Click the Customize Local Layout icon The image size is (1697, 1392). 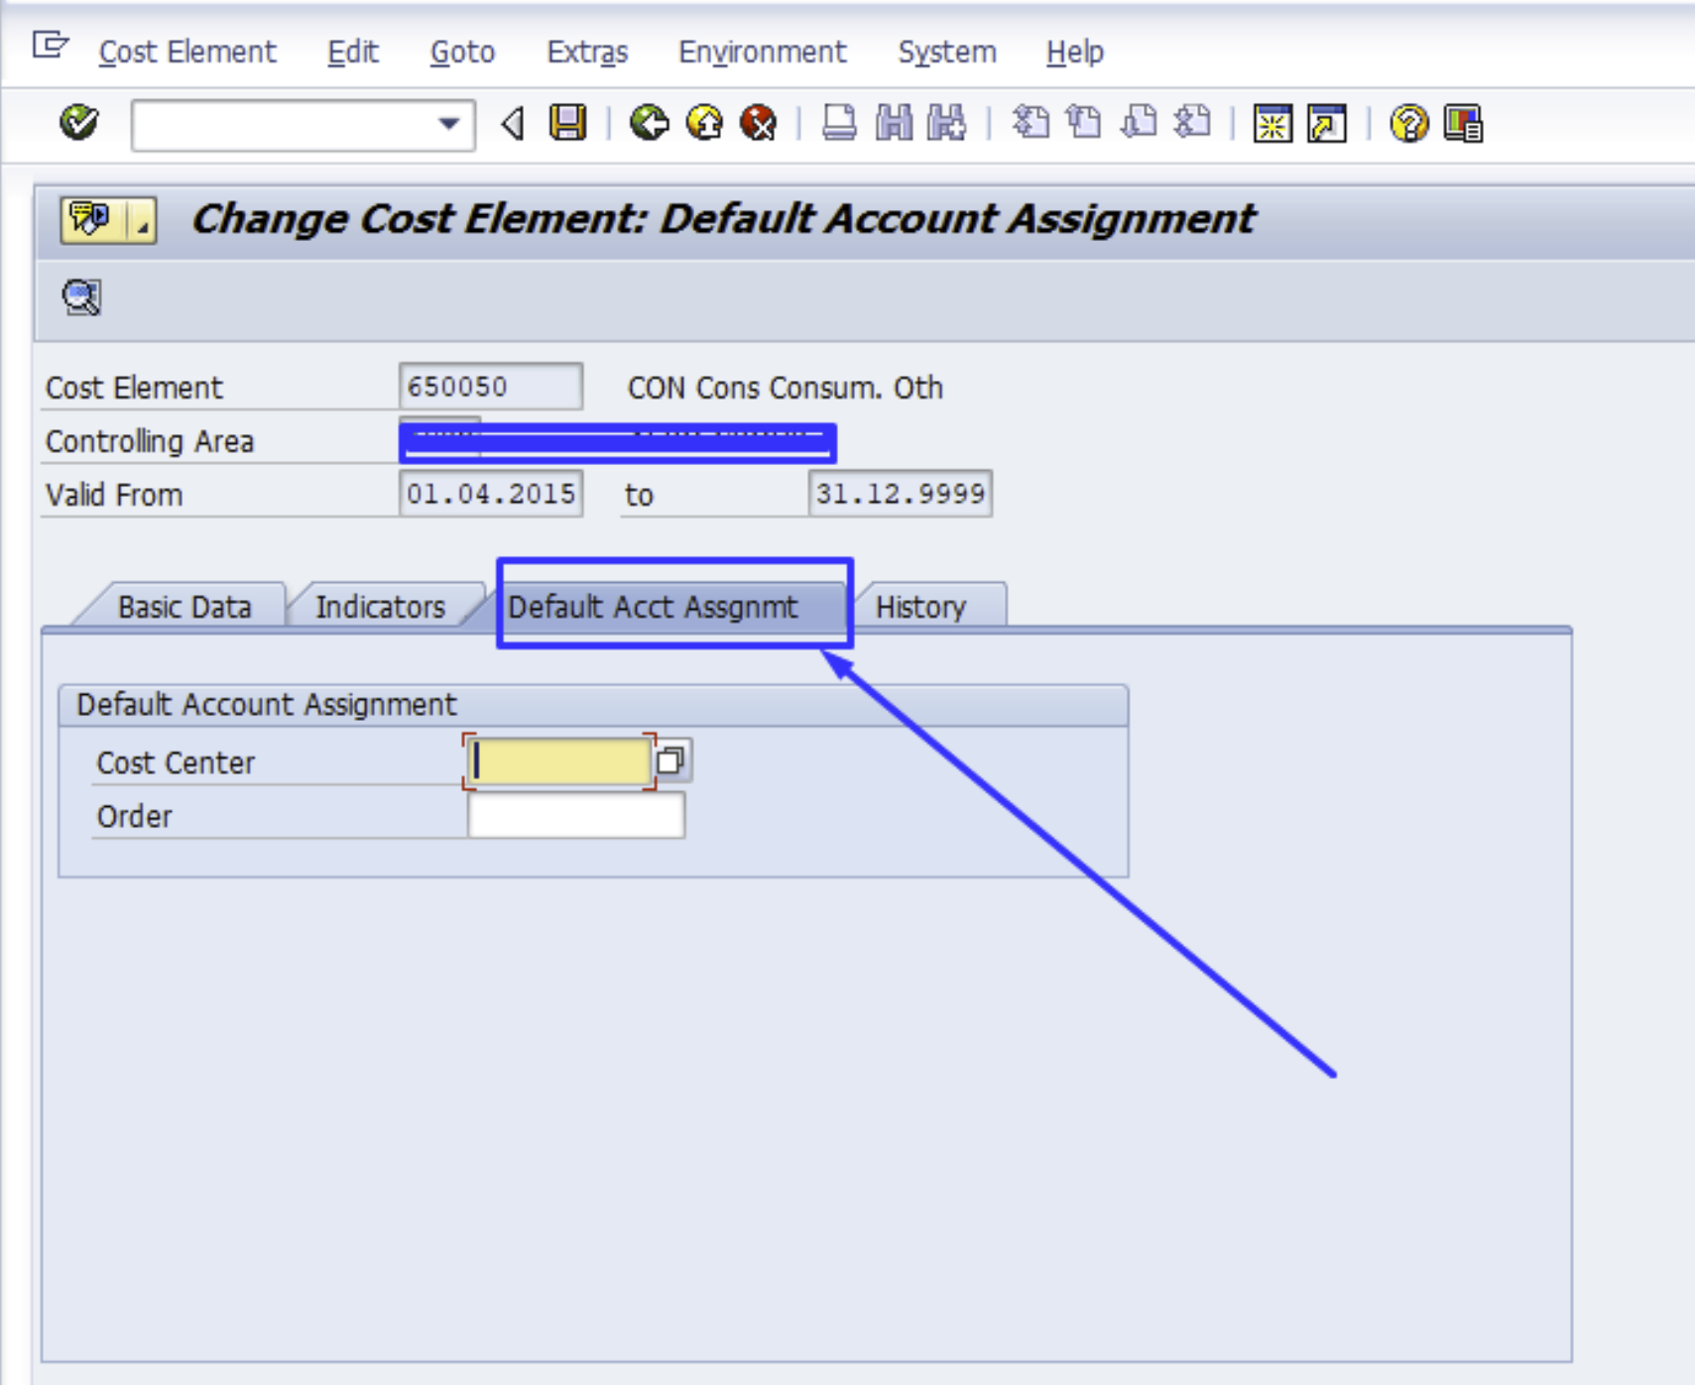(1463, 123)
